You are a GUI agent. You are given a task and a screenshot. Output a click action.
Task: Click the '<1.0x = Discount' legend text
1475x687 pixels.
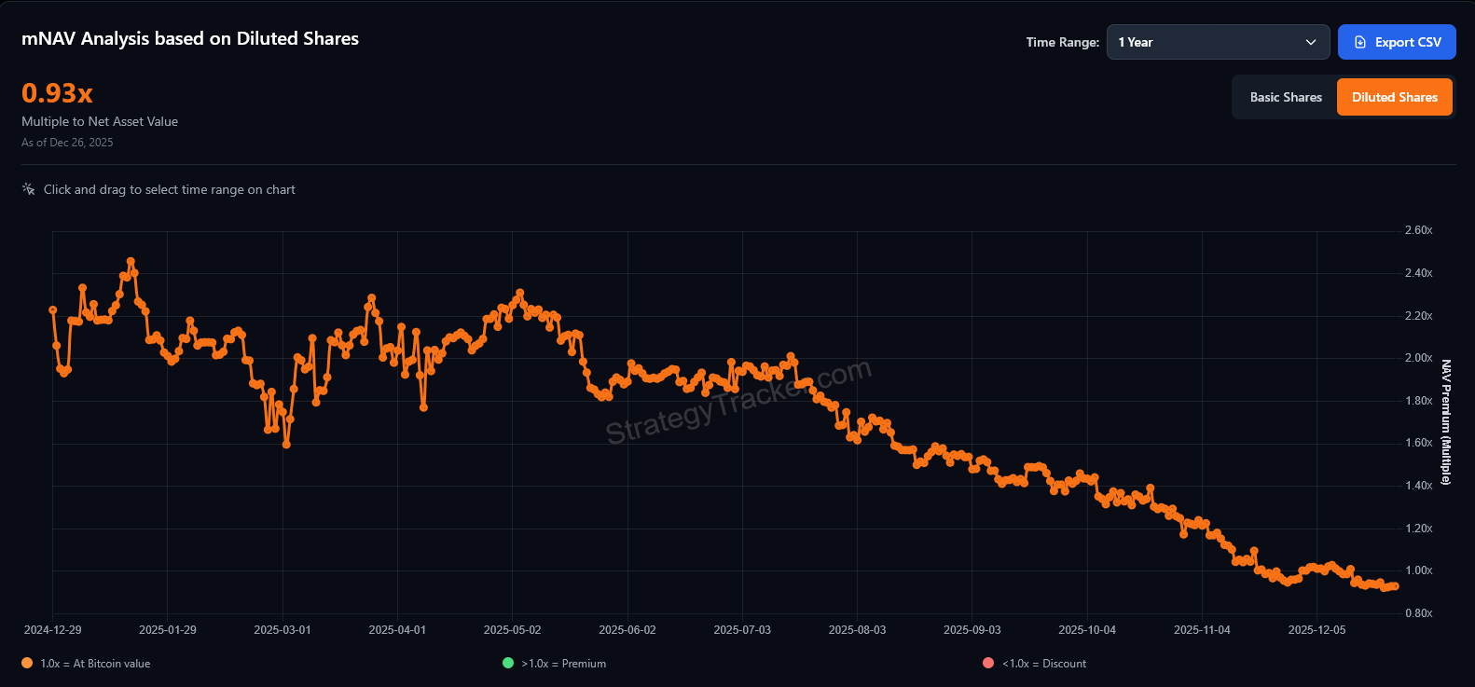[x=1044, y=664]
